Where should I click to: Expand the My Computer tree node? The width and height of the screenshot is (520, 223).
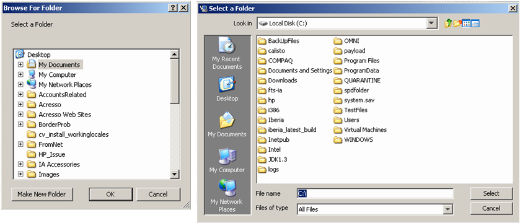tap(20, 74)
